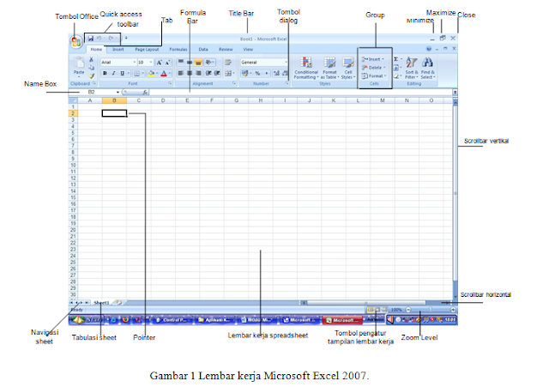Open the Windows Start button
Screen dimensions: 549x387
pos(86,320)
